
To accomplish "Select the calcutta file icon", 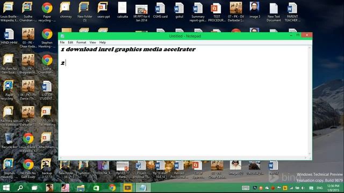I will click(123, 10).
